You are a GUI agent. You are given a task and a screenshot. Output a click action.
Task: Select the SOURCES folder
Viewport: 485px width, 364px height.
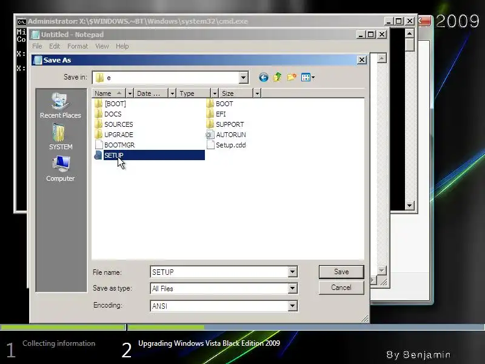pyautogui.click(x=114, y=124)
